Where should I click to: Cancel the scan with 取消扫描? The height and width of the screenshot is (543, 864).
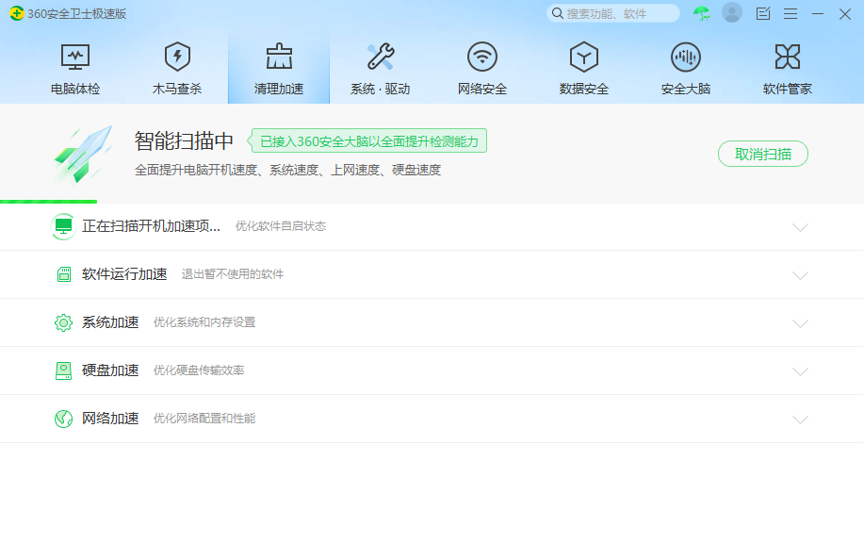pos(762,154)
